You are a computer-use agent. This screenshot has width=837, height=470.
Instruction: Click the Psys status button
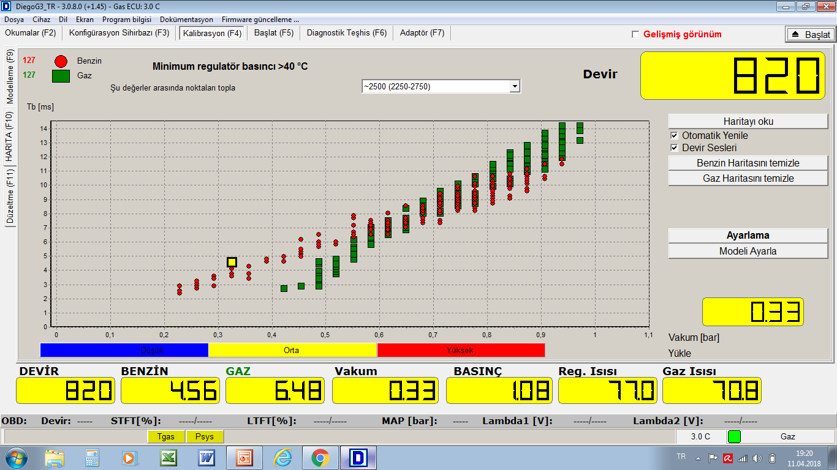click(204, 436)
